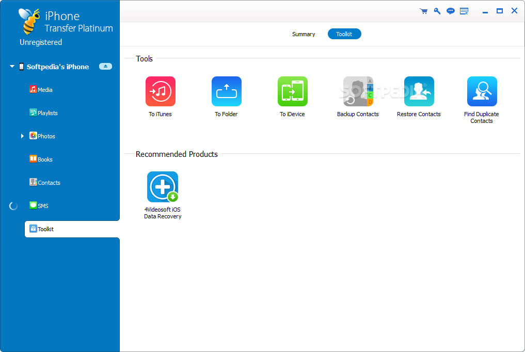Open the Restore Contacts tool
This screenshot has height=352, width=525.
point(419,91)
